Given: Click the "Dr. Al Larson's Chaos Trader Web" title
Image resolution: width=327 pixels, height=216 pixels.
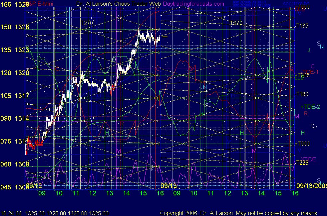Looking at the screenshot, I should click(119, 4).
